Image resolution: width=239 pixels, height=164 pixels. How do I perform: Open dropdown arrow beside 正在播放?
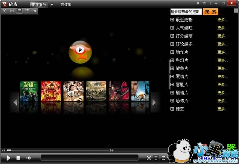point(52,4)
